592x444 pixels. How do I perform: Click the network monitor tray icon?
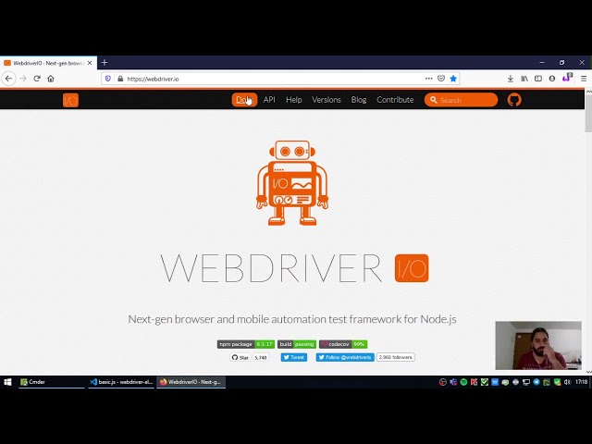pyautogui.click(x=526, y=382)
